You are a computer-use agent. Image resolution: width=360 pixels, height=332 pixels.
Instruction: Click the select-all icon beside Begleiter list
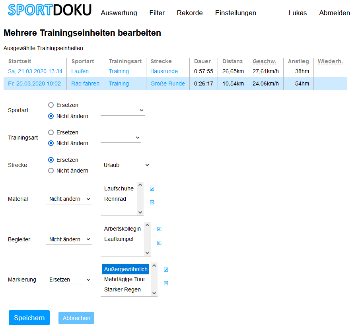(159, 229)
